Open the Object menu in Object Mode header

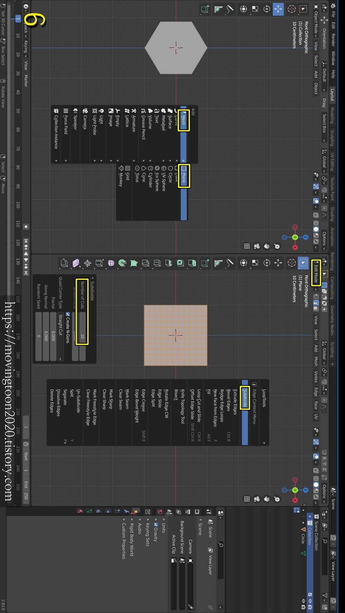click(x=316, y=88)
